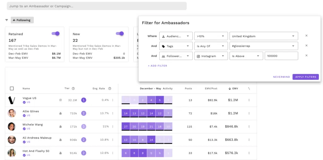Check the select-all checkbox in table header
This screenshot has height=160, width=323.
12,89
